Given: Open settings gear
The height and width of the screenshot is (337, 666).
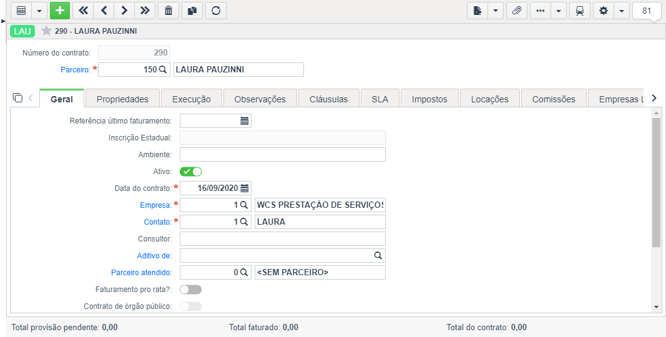Looking at the screenshot, I should click(x=604, y=11).
